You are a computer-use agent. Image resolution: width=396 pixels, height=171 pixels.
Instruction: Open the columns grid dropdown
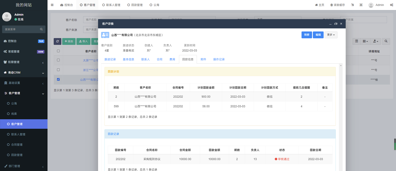point(365,41)
